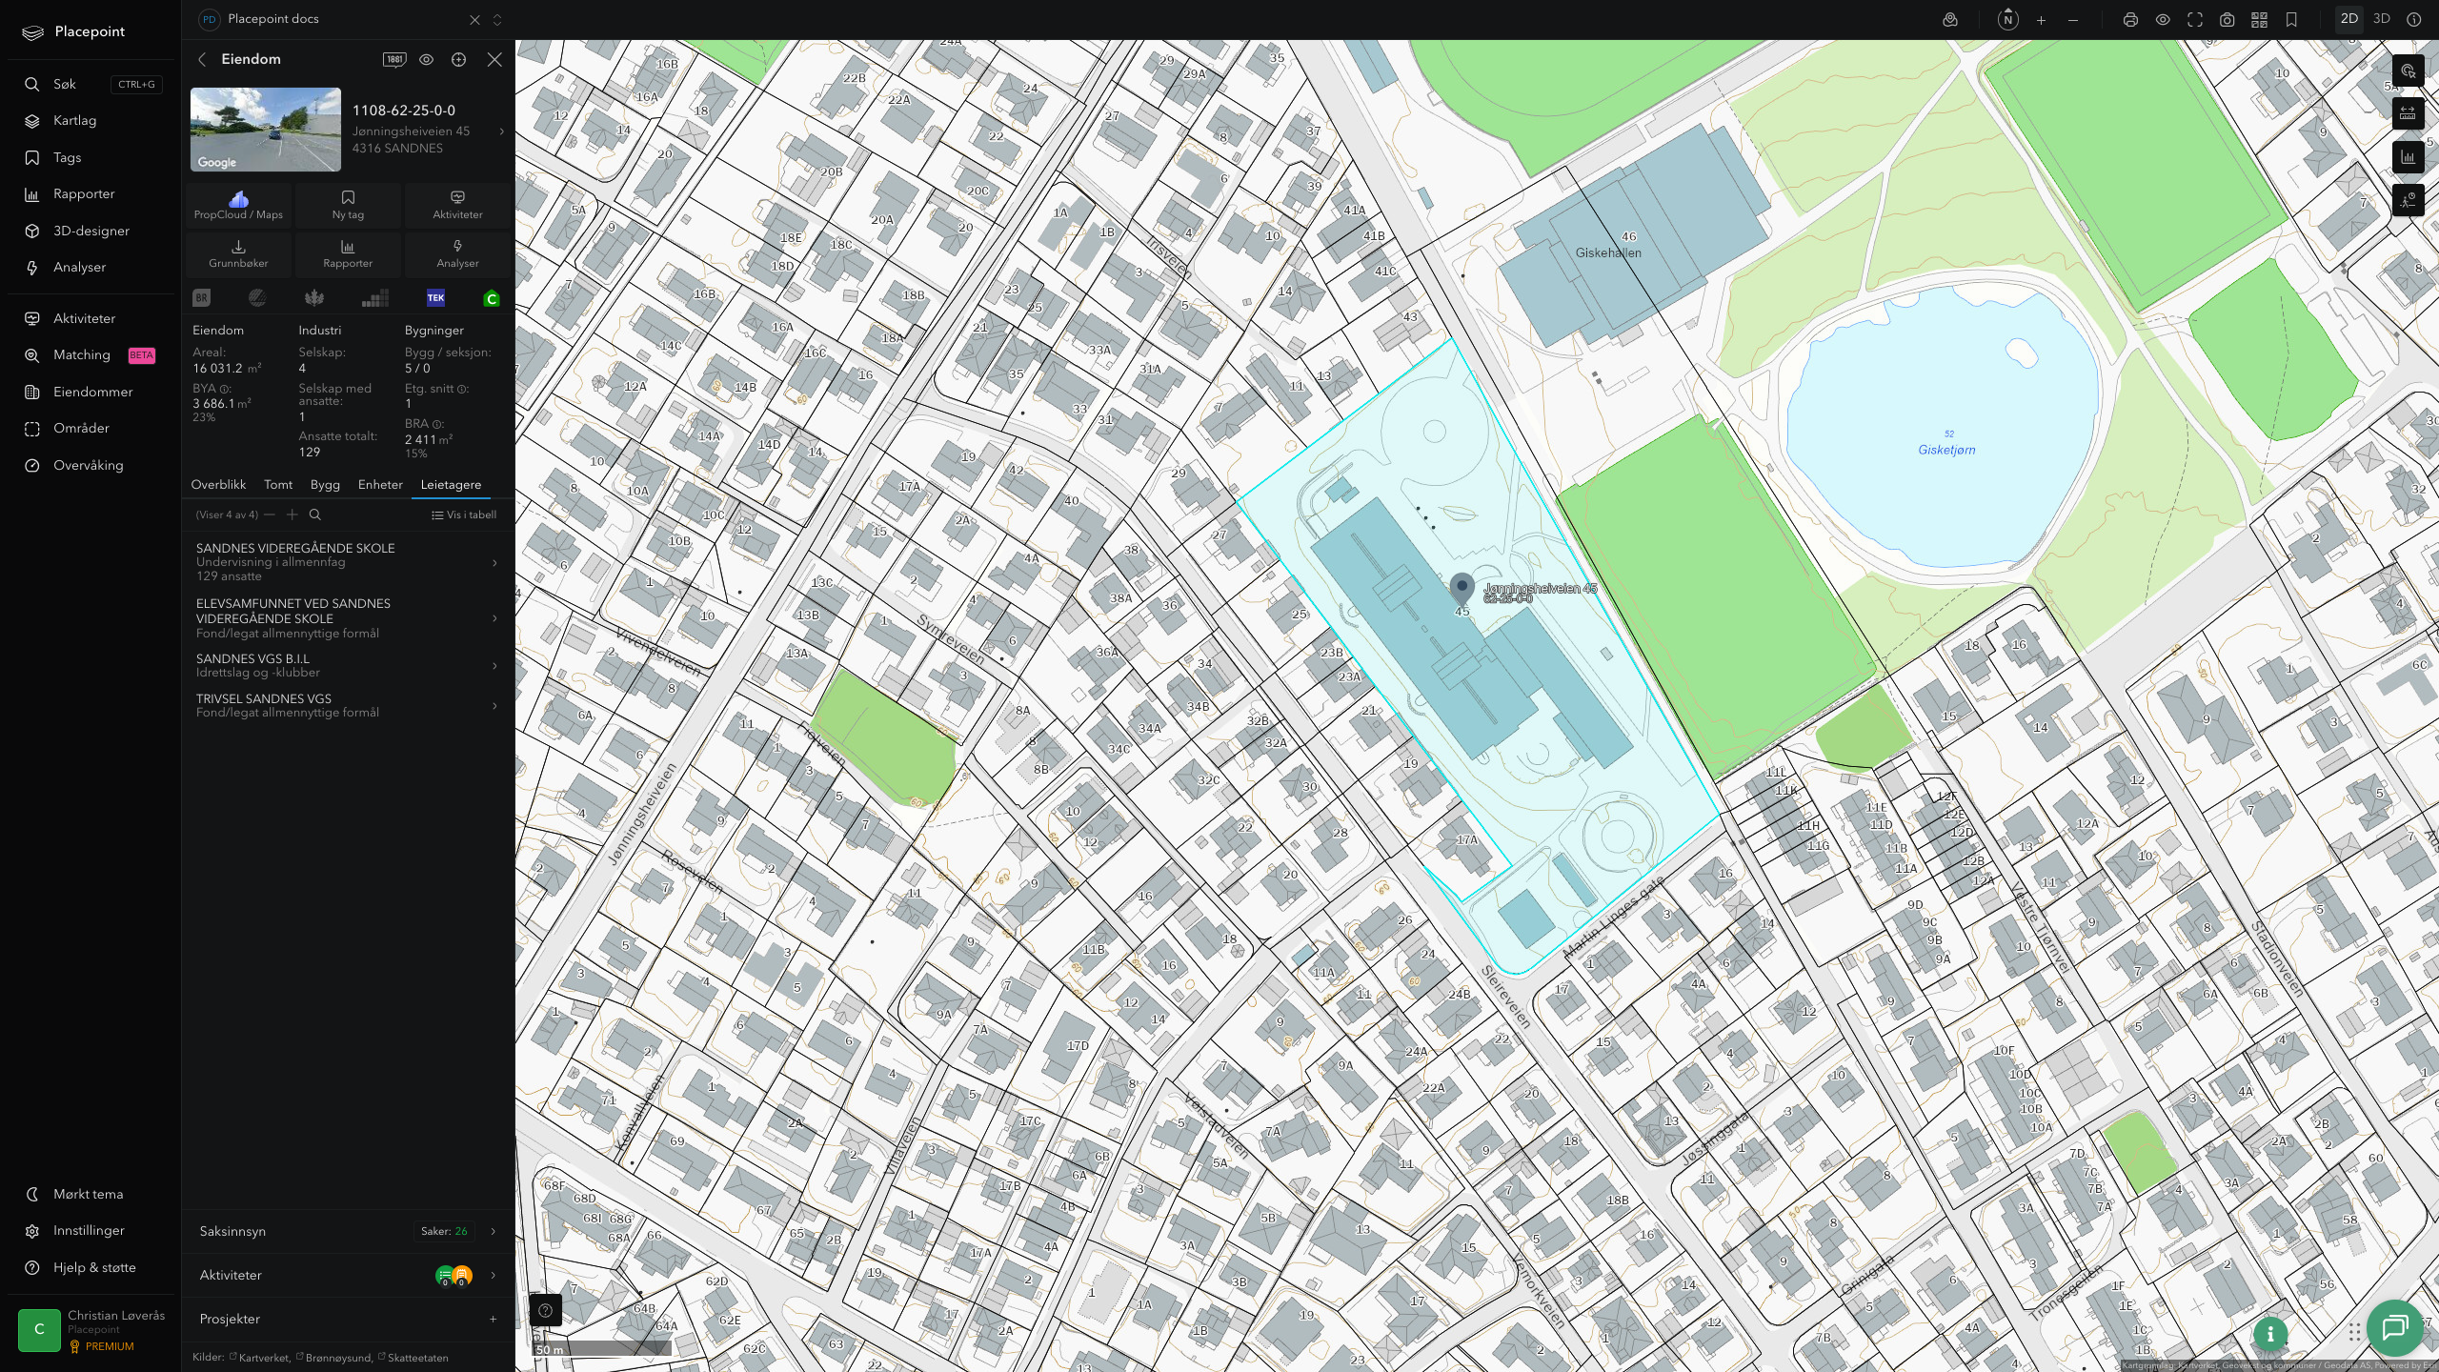Open the map help question mark button
The height and width of the screenshot is (1372, 2439).
point(545,1310)
